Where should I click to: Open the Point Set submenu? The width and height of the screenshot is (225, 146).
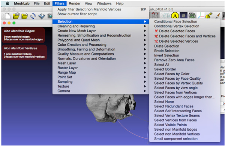(x=101, y=77)
